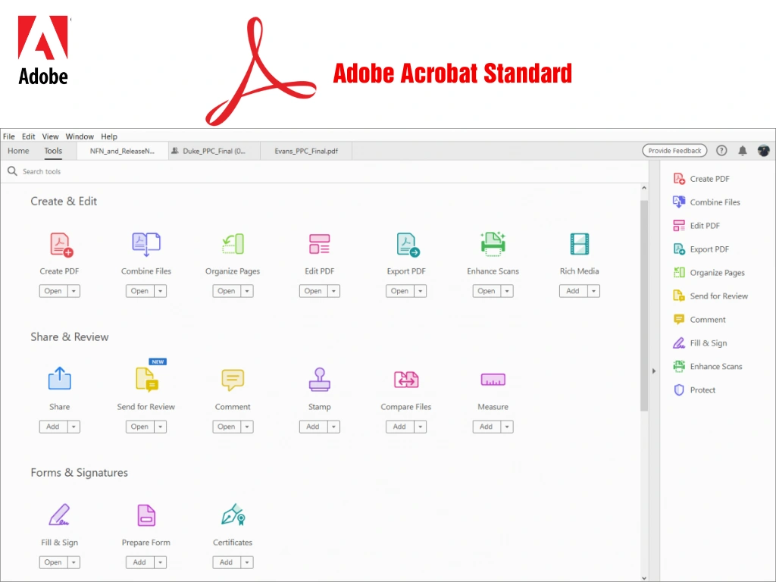
Task: Select the Duke_PPC_Final document tab
Action: click(x=214, y=150)
